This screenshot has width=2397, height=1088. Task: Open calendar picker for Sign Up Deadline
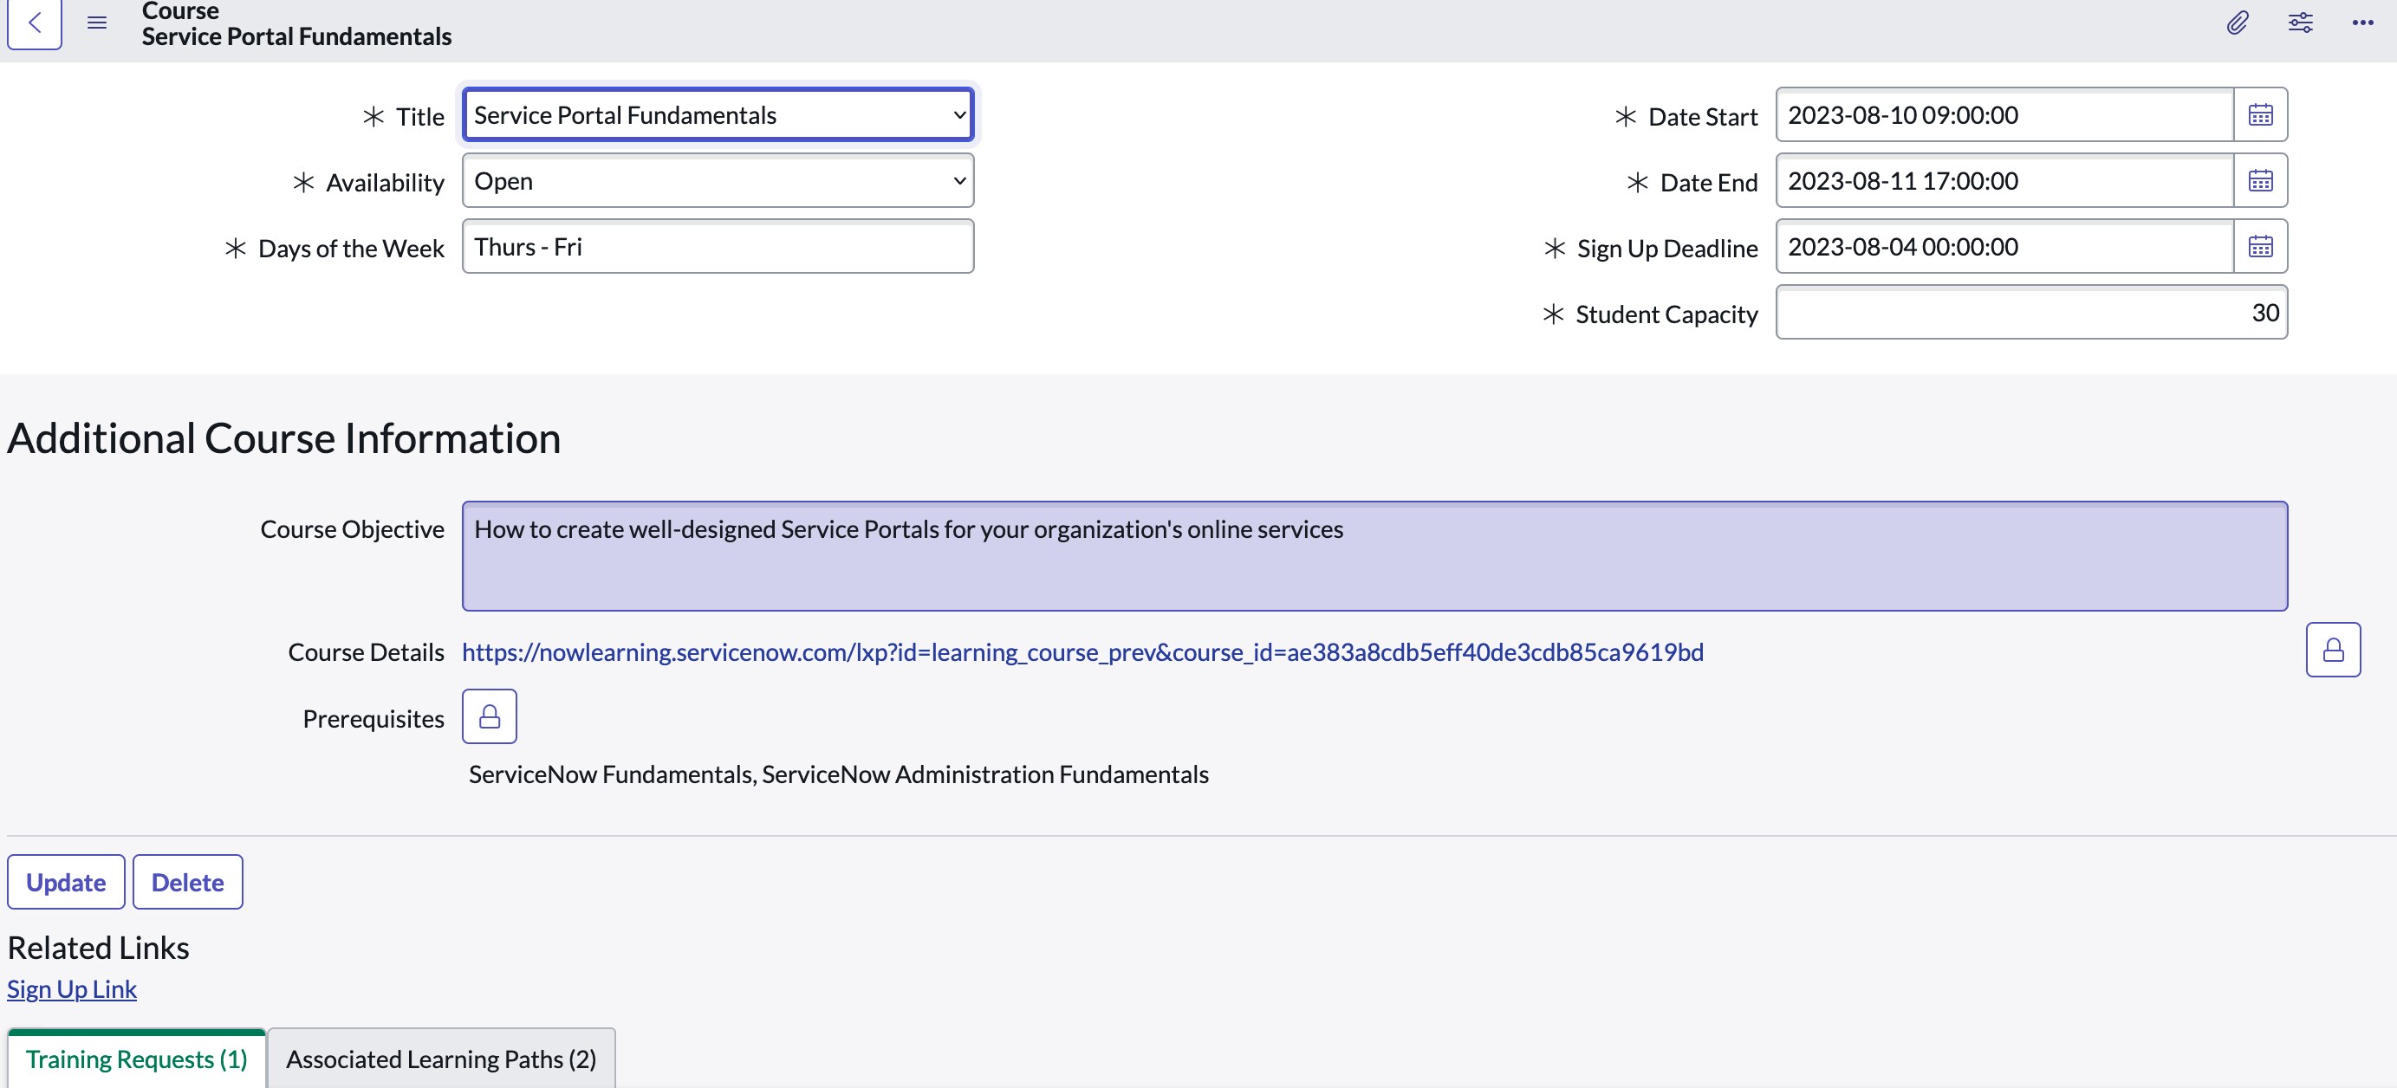click(x=2260, y=246)
